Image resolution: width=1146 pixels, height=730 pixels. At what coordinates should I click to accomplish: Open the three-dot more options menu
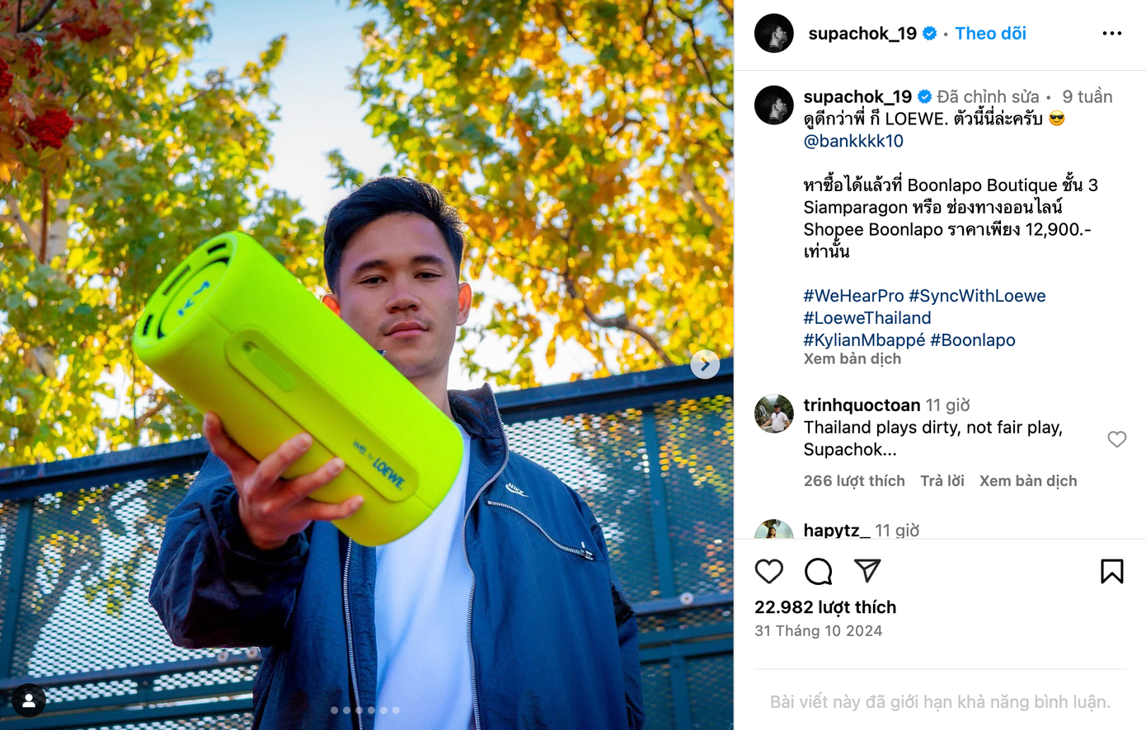tap(1112, 34)
